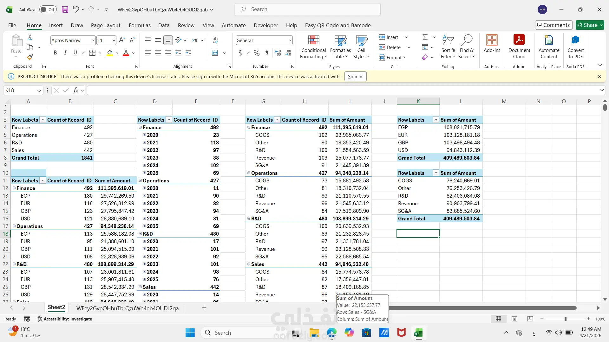
Task: Click the Comments button
Action: 553,25
